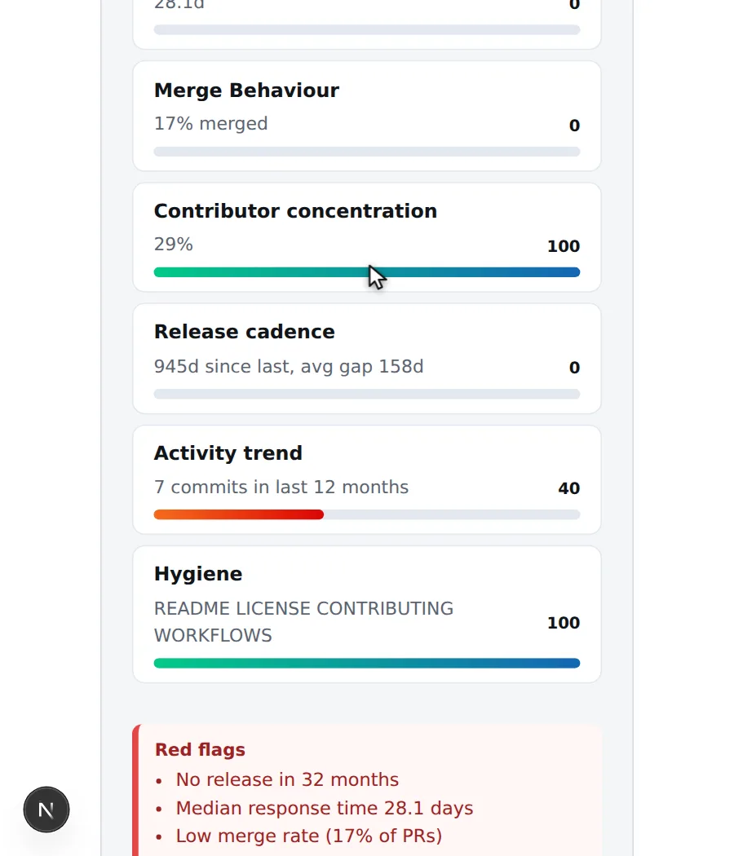Click the Hygiene score value 100
Screen dimensions: 734x856
tap(564, 623)
